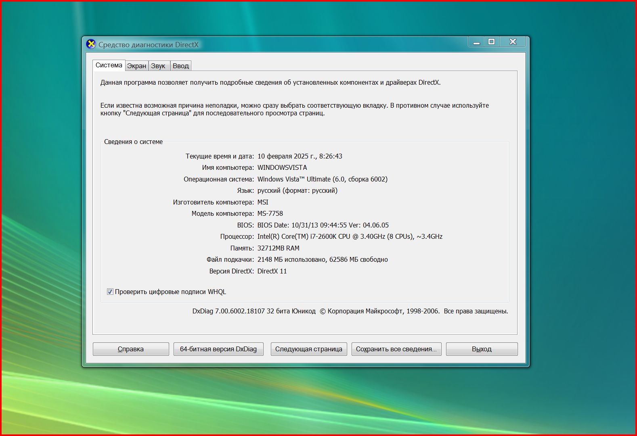Launch the 64-битная версия DxDiag
This screenshot has height=436, width=637.
tap(218, 349)
